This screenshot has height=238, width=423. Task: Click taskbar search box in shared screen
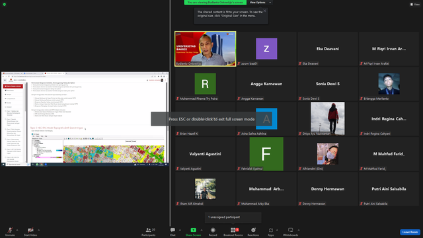tap(18, 165)
